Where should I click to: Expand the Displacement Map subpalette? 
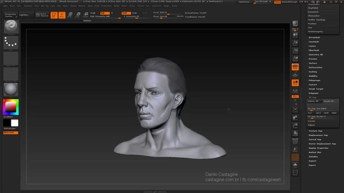click(318, 135)
